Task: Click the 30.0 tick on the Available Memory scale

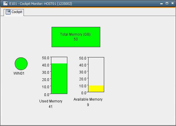Action: coord(83,72)
